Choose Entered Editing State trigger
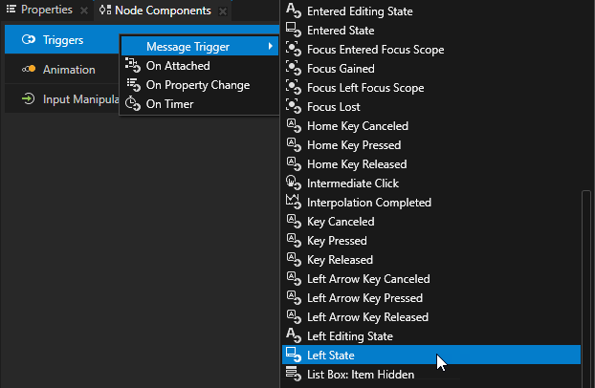The width and height of the screenshot is (595, 388). tap(360, 11)
